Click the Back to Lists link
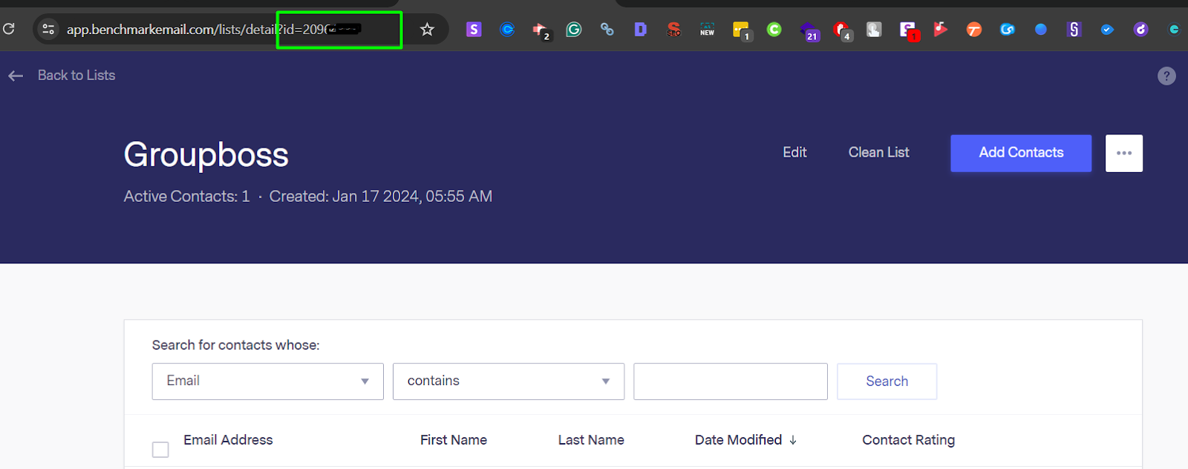The image size is (1188, 469). (76, 76)
